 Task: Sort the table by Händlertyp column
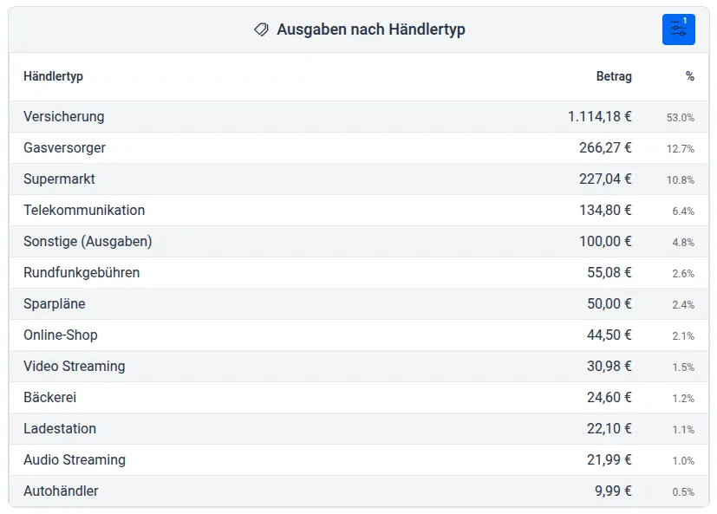54,76
